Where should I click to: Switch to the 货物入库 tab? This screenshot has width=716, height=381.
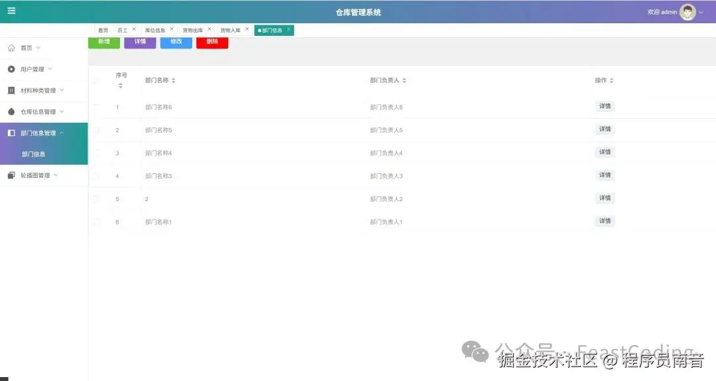pyautogui.click(x=230, y=30)
